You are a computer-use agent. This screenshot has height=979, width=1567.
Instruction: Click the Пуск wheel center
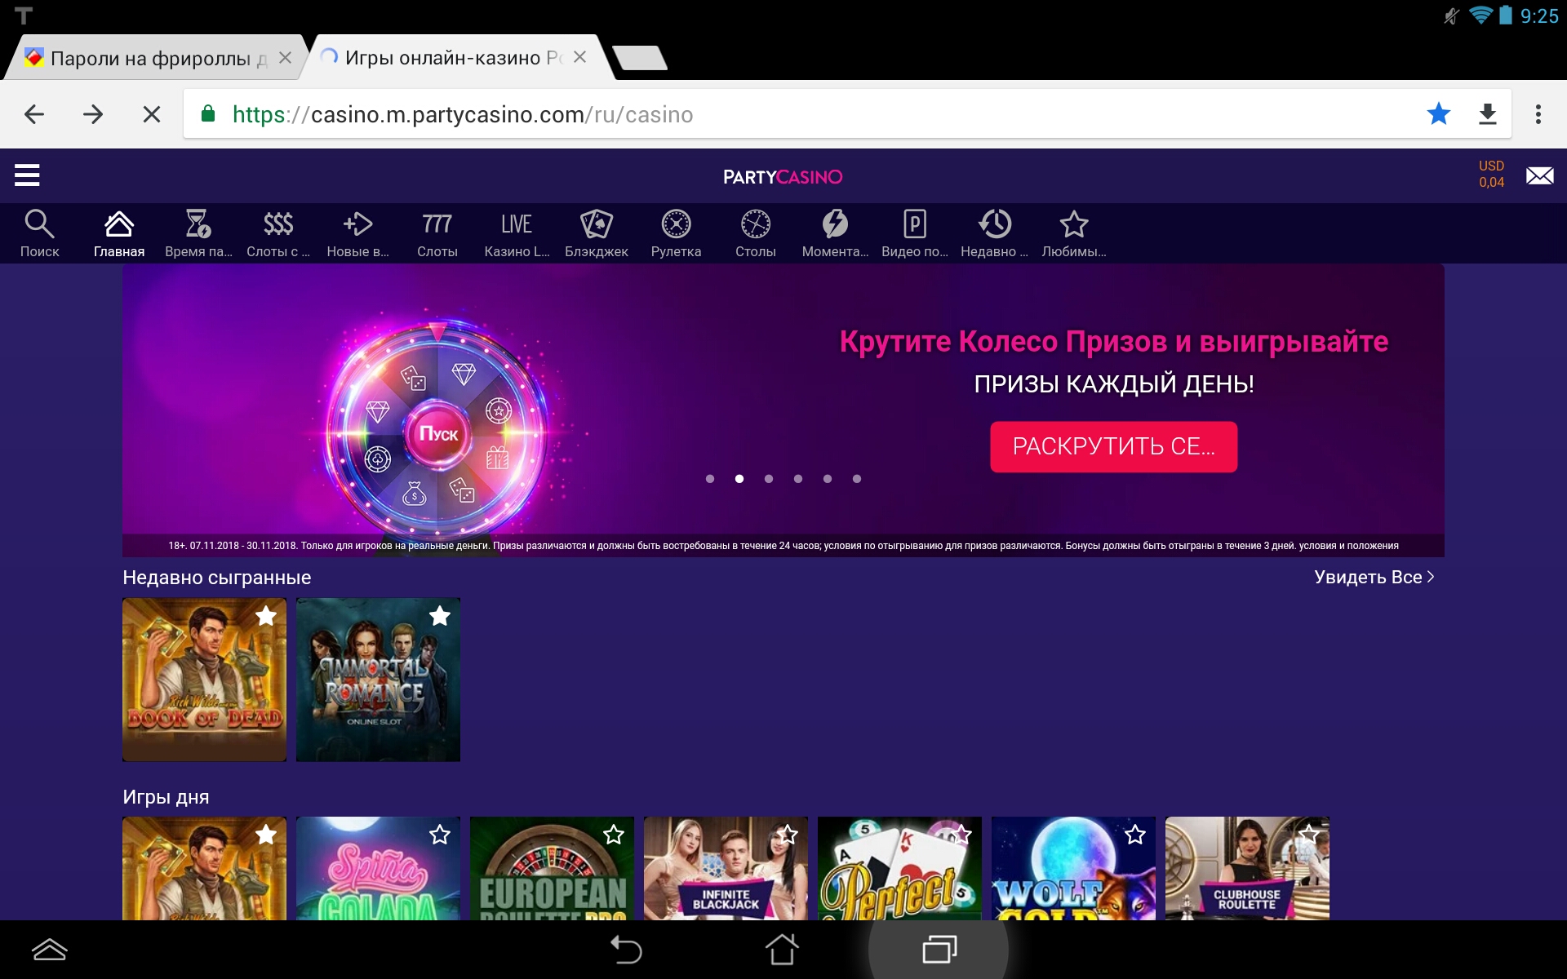point(438,434)
